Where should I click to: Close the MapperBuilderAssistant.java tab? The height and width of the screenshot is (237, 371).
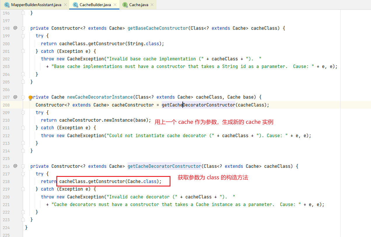point(65,5)
